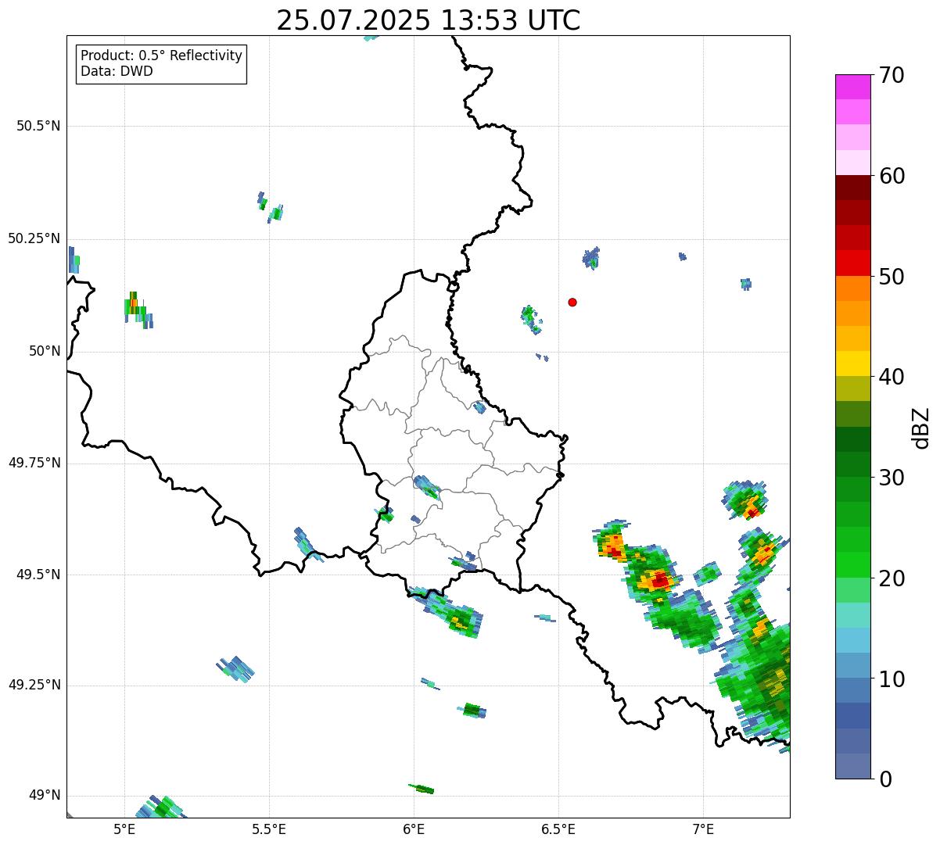Click the colorbar tick label 20

pyautogui.click(x=892, y=578)
